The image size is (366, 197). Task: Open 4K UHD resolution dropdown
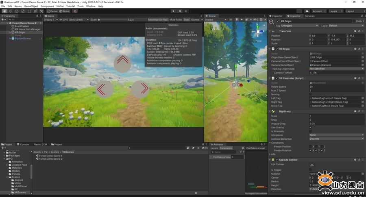[x=74, y=19]
